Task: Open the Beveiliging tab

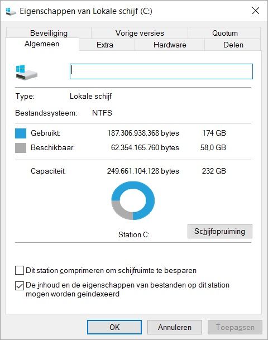Action: coord(49,33)
